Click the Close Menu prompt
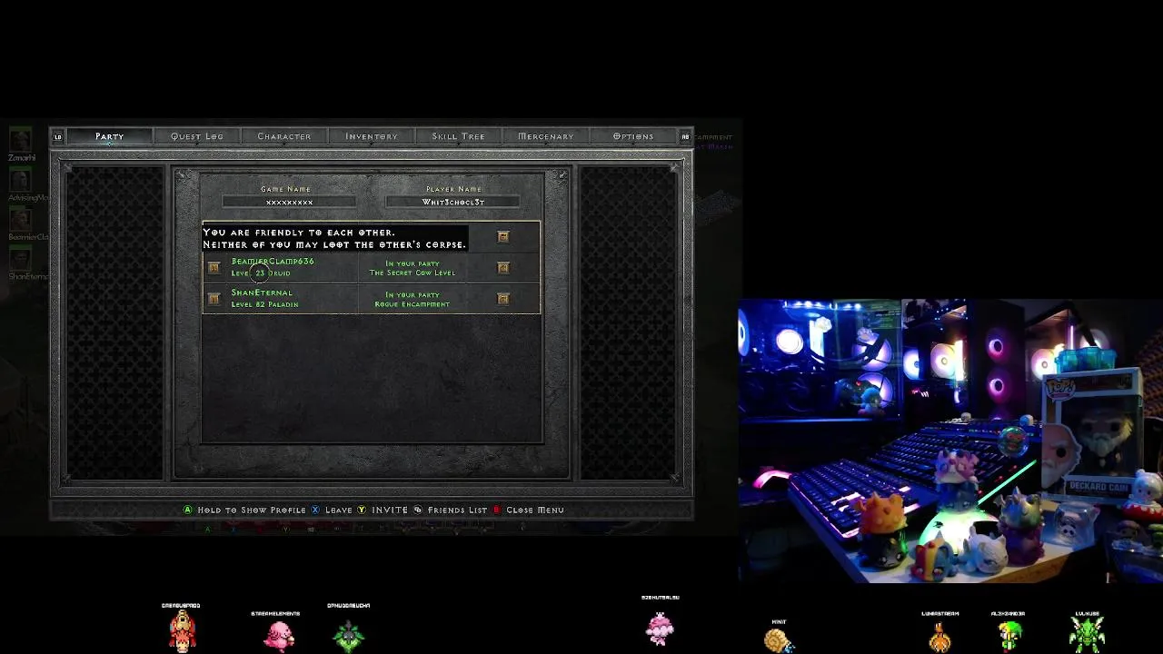The height and width of the screenshot is (654, 1163). [528, 510]
